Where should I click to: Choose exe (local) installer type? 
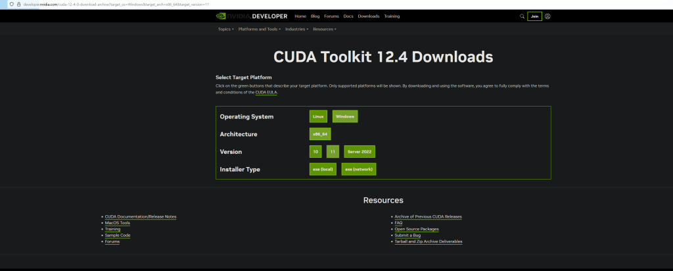[x=323, y=169]
